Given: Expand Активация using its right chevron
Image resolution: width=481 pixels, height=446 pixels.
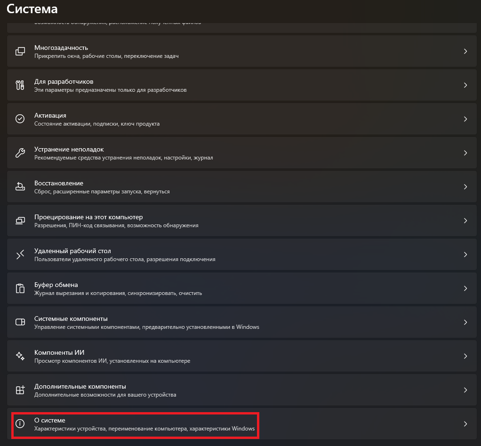Looking at the screenshot, I should [465, 119].
